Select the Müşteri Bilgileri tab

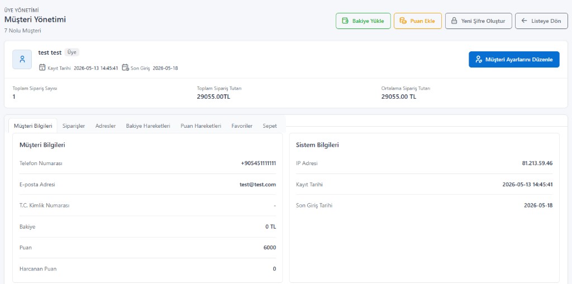tap(33, 126)
